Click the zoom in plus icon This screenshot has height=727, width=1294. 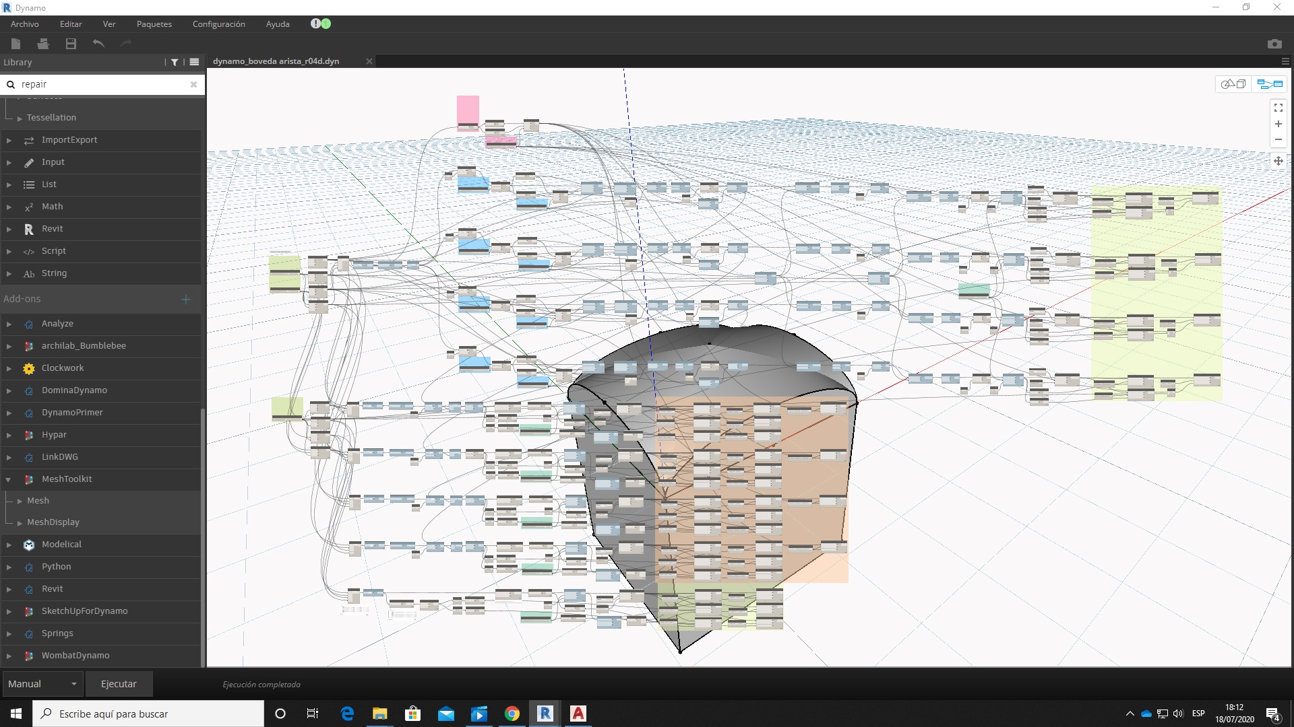coord(1278,124)
